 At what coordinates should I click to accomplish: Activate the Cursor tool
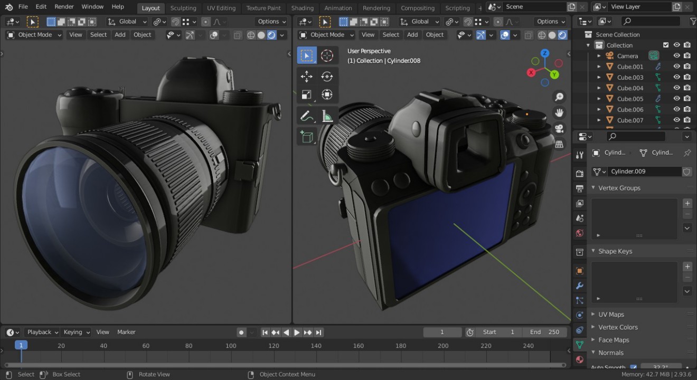coord(327,55)
